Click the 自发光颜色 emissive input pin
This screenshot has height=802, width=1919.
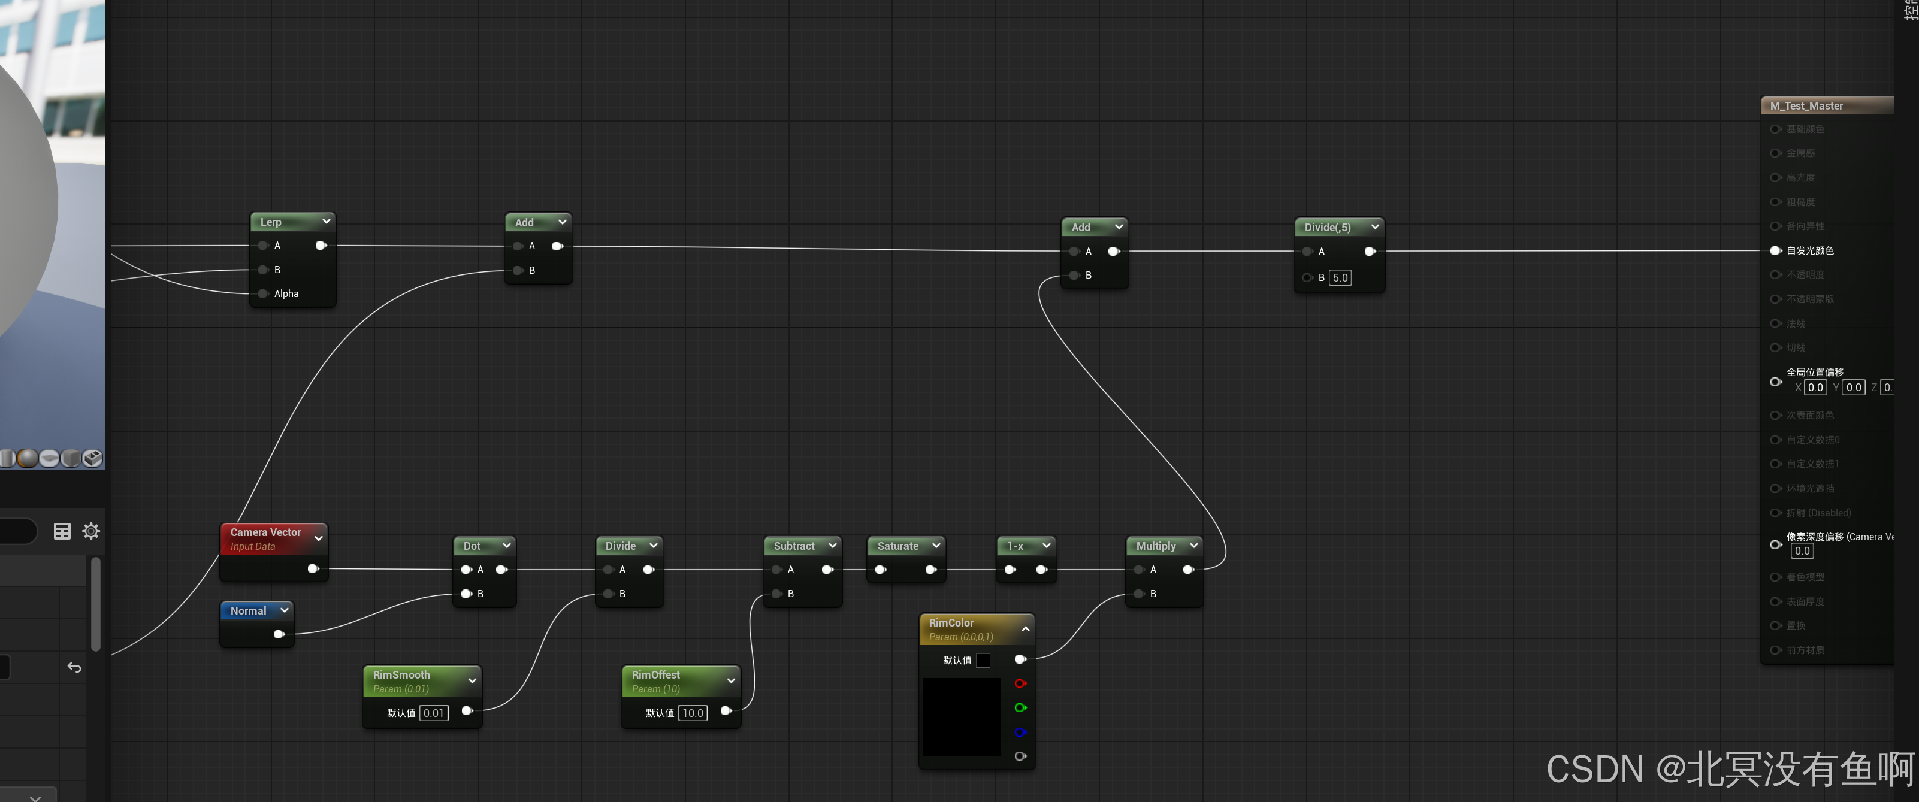tap(1775, 251)
